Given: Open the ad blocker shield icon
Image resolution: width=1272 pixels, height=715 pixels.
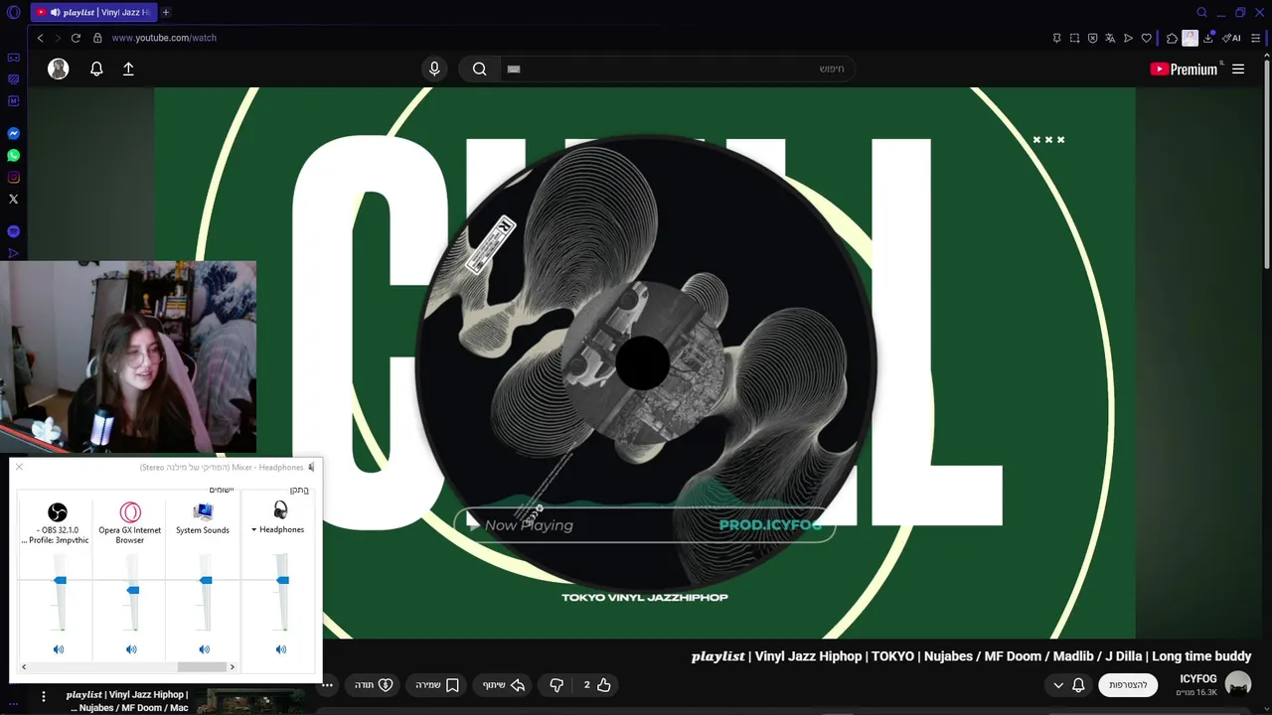Looking at the screenshot, I should 1092,38.
